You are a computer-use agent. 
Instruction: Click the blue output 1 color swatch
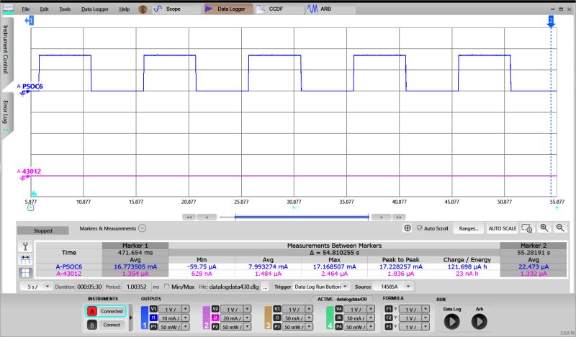click(145, 318)
